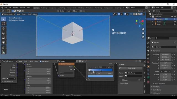Select the Move tool
177x99 pixels.
tap(4, 29)
